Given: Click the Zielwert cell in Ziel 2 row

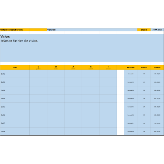Looking at the screenshot, I should (157, 82).
